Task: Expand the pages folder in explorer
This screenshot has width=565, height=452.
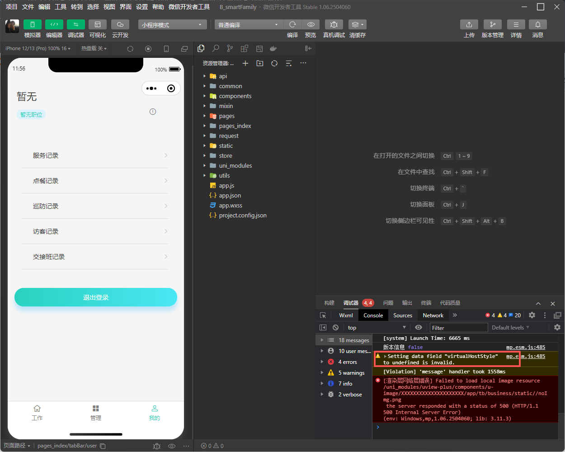Action: [x=226, y=116]
